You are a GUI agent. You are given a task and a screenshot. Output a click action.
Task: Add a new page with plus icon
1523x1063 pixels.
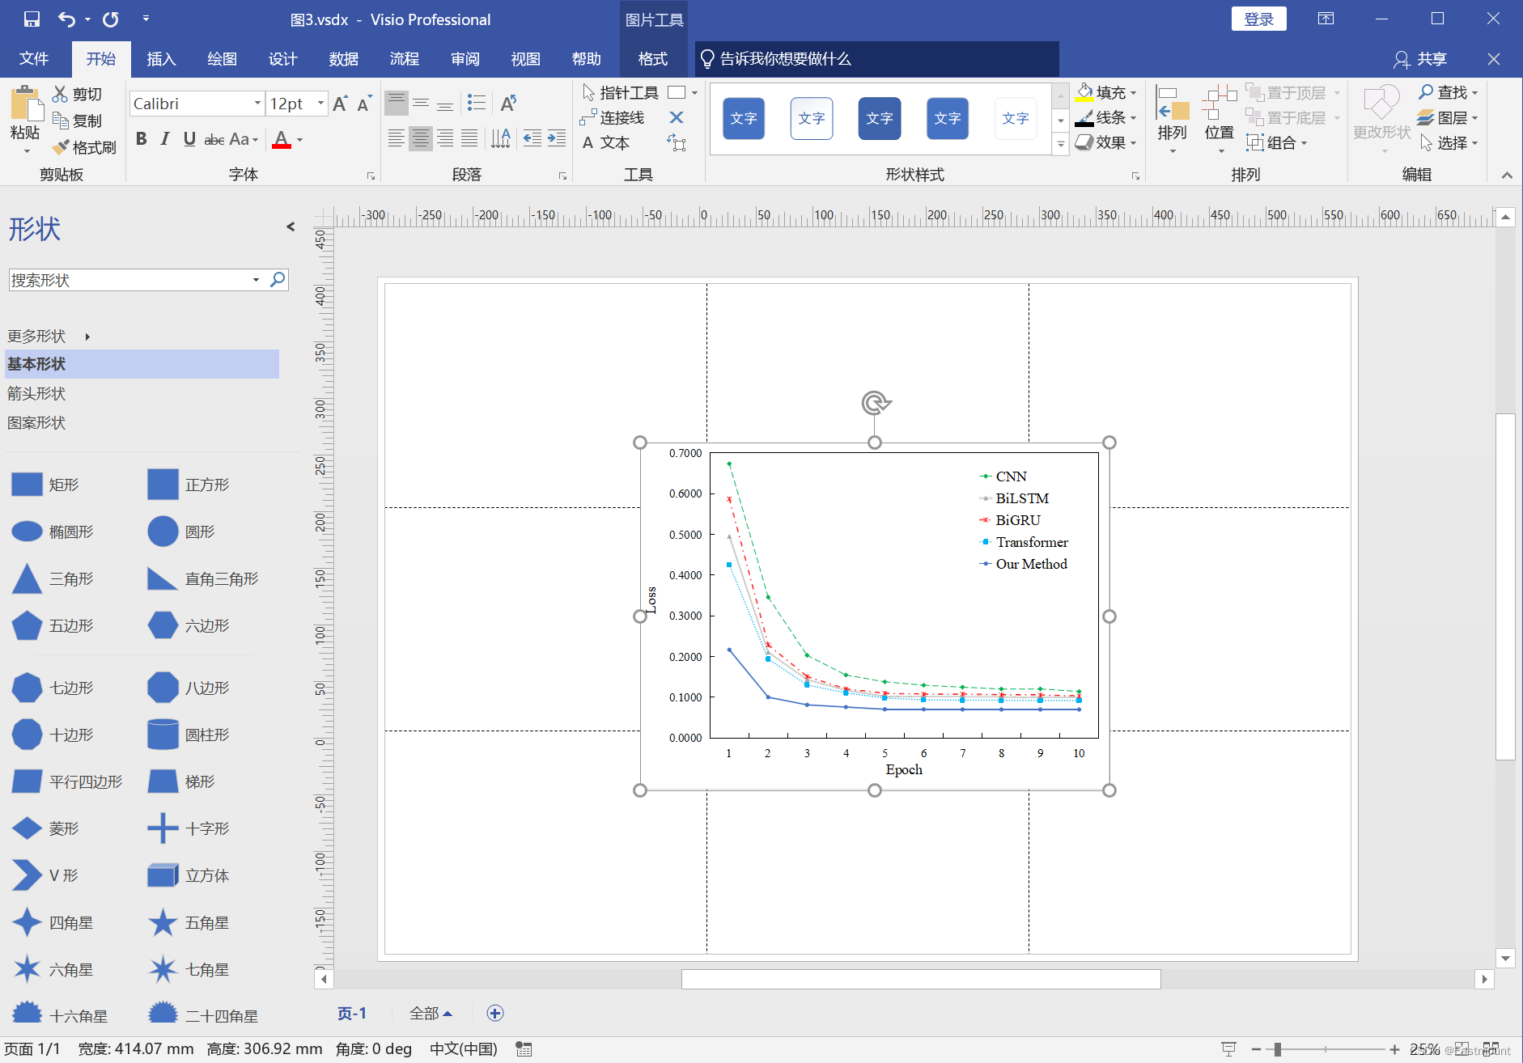(x=495, y=1013)
